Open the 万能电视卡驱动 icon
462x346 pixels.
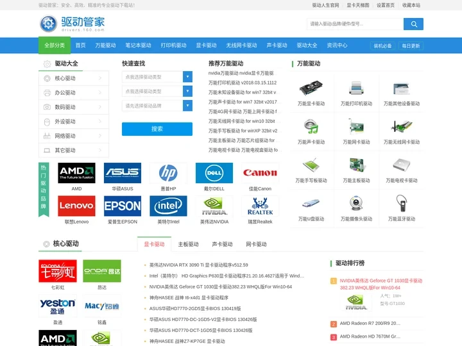click(x=401, y=165)
